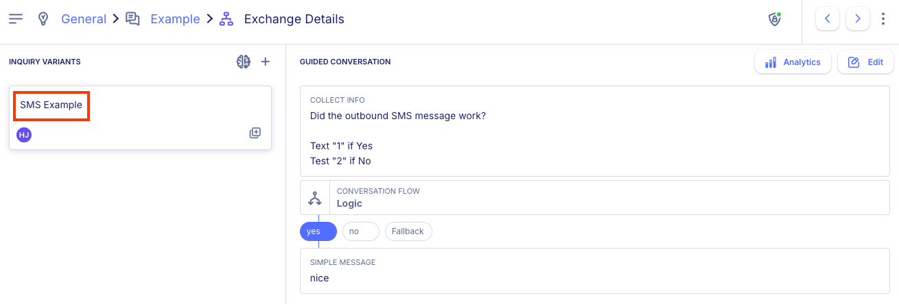Open the hamburger navigation menu
The width and height of the screenshot is (899, 304).
coord(16,18)
